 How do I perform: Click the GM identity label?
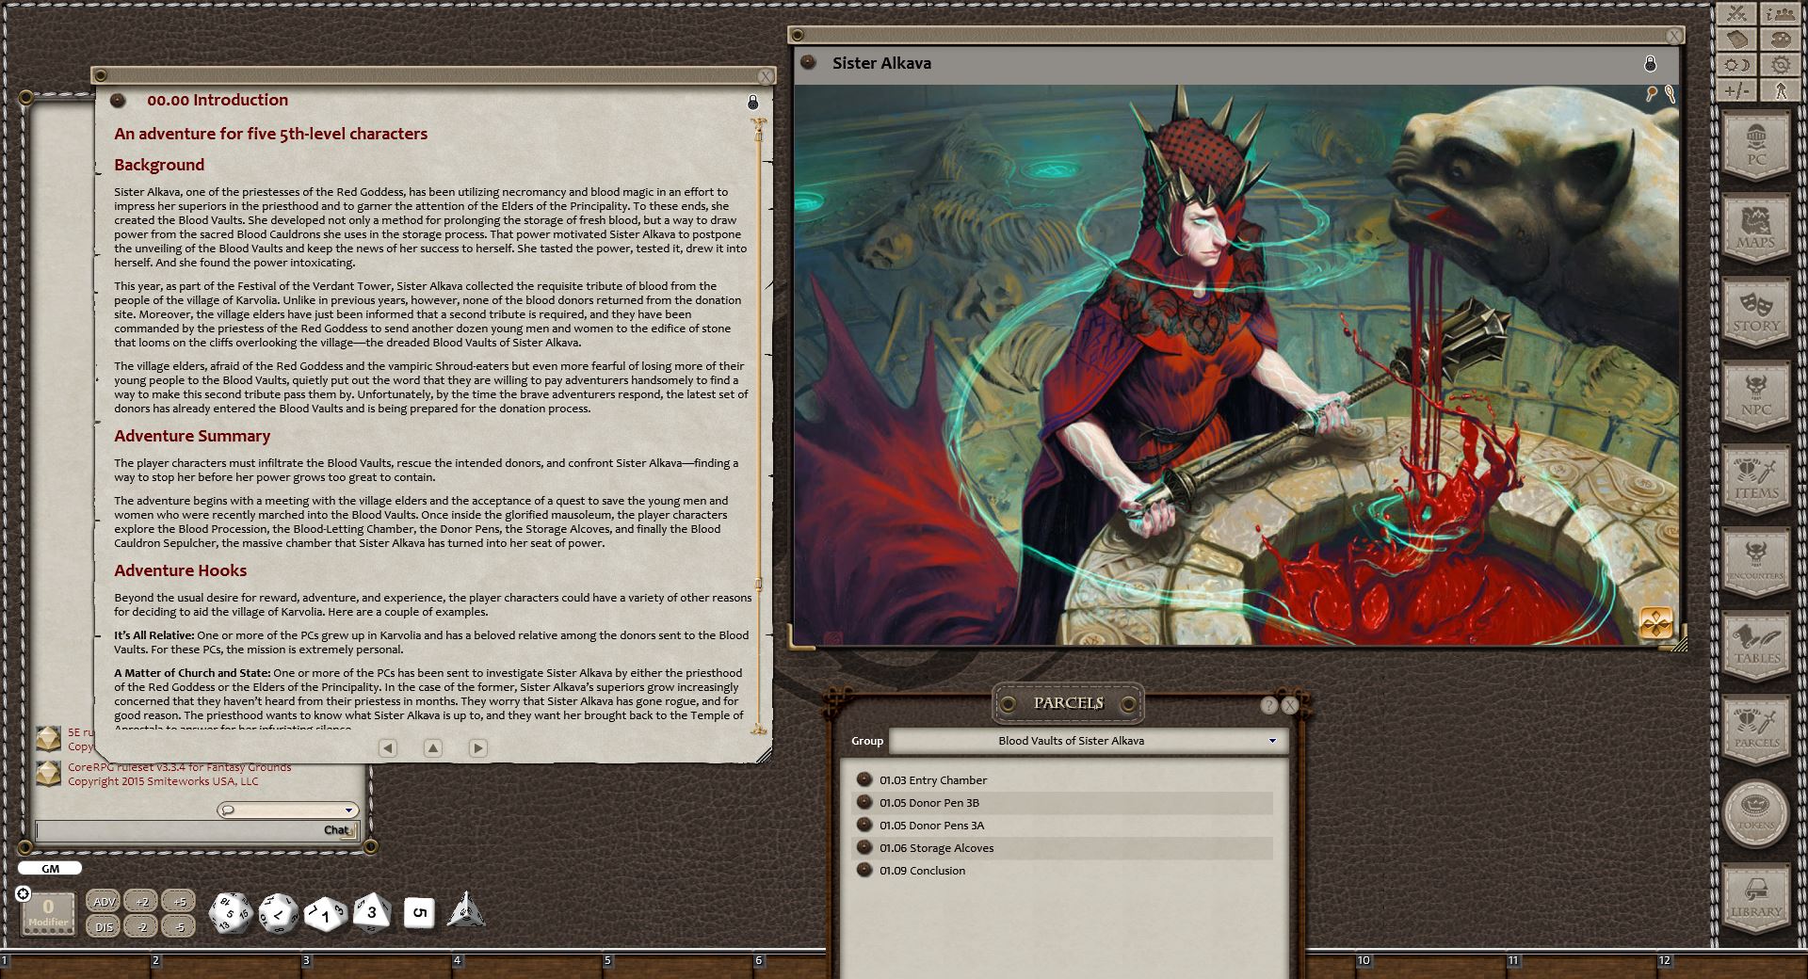coord(50,869)
